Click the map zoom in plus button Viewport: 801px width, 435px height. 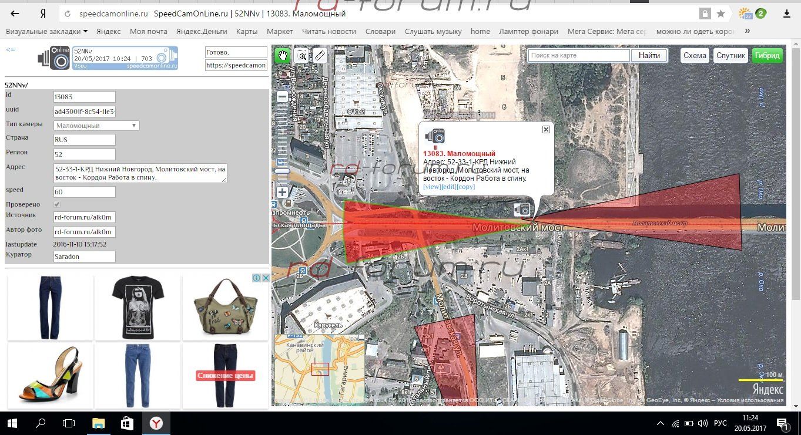tap(283, 192)
